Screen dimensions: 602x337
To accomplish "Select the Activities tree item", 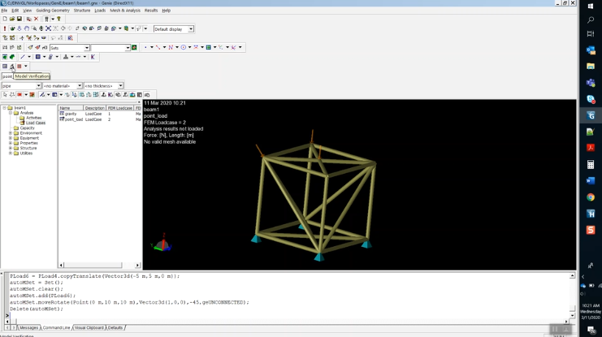I will tap(34, 118).
